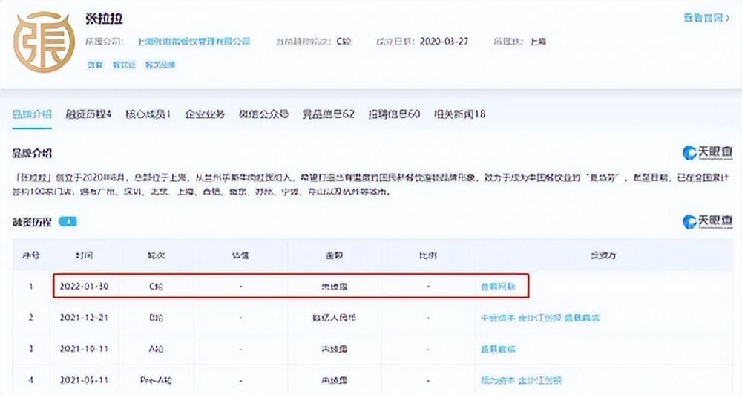Open the 相关新闻18 tab
Screen dimensions: 742x395
click(459, 114)
